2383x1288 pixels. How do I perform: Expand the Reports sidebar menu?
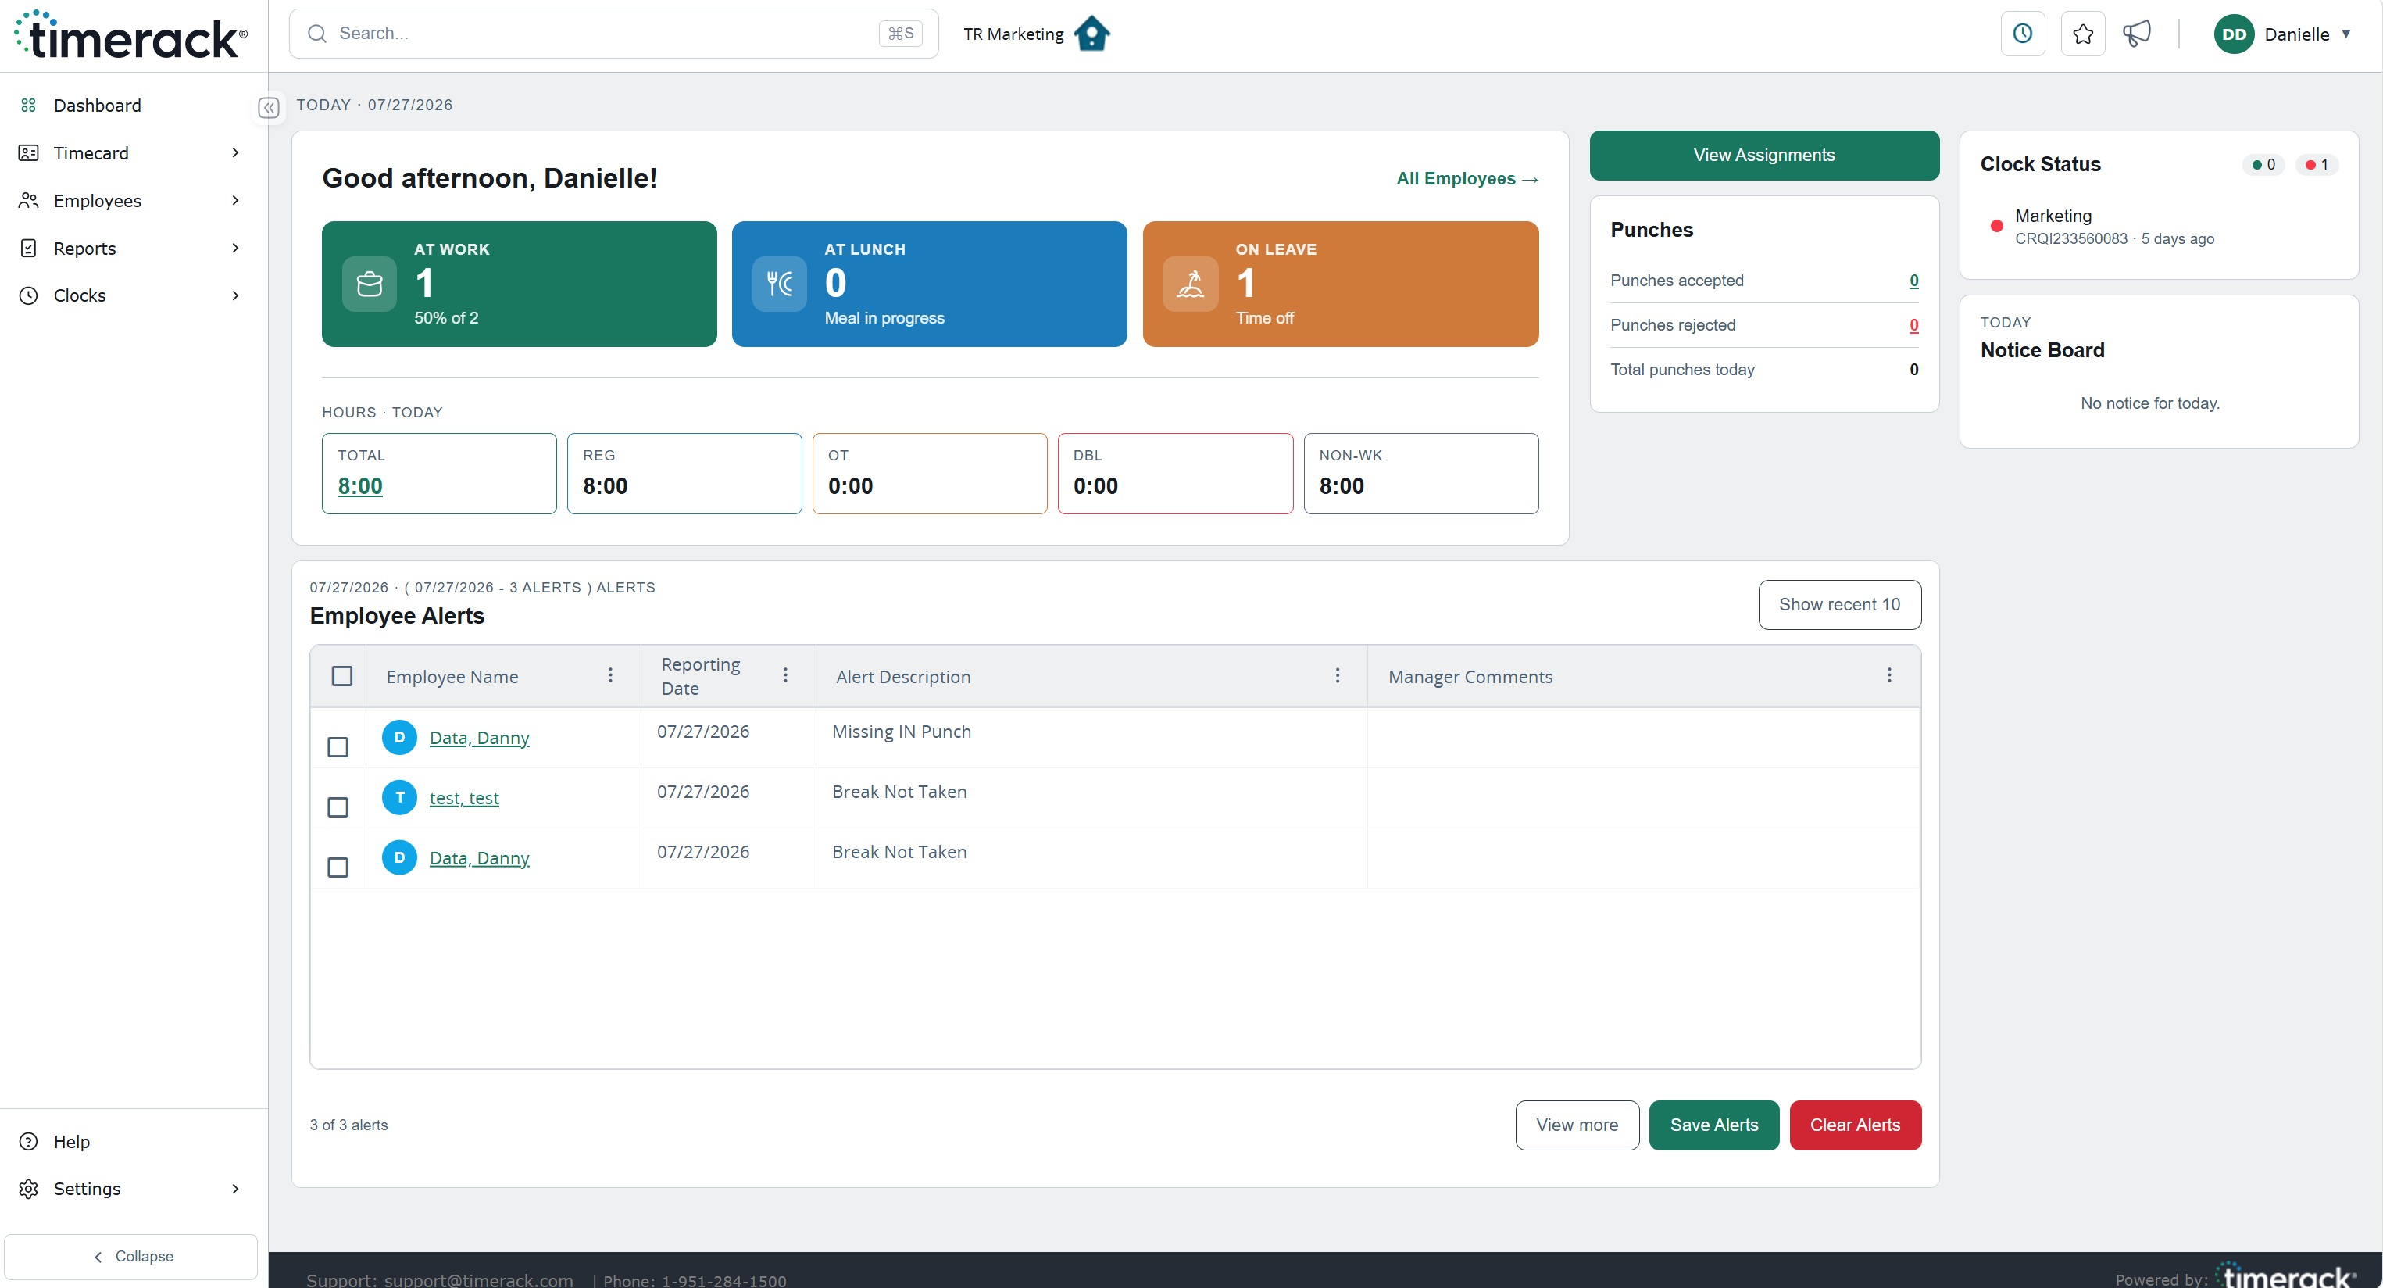pos(130,248)
